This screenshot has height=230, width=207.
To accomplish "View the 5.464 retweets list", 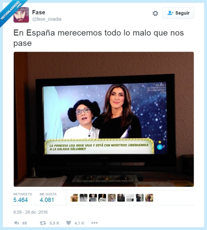I will point(20,200).
